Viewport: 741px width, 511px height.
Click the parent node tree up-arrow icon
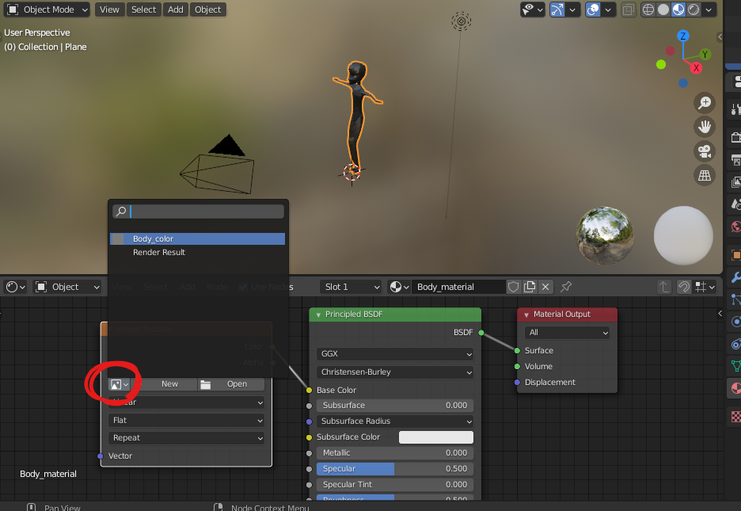click(x=664, y=287)
